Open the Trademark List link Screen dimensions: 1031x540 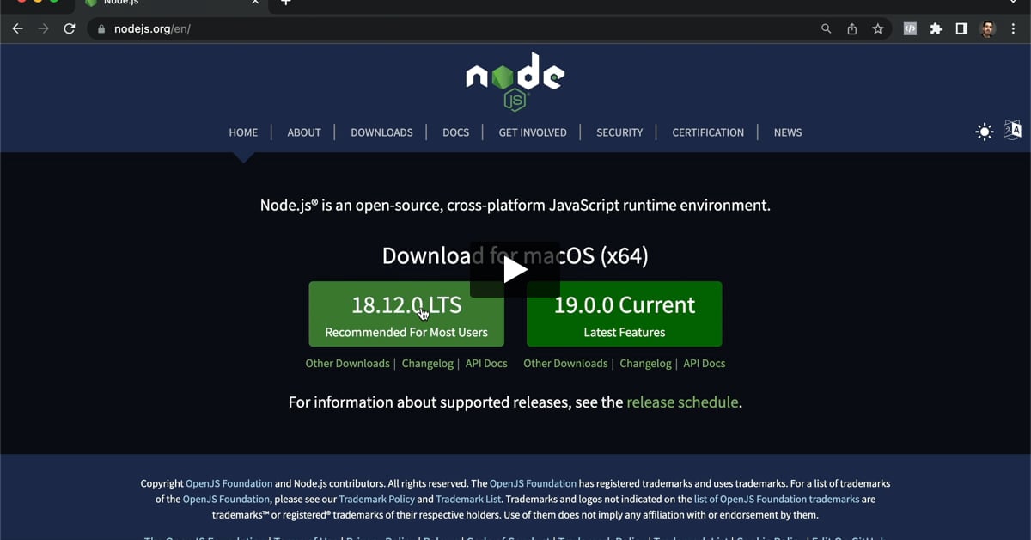point(468,500)
